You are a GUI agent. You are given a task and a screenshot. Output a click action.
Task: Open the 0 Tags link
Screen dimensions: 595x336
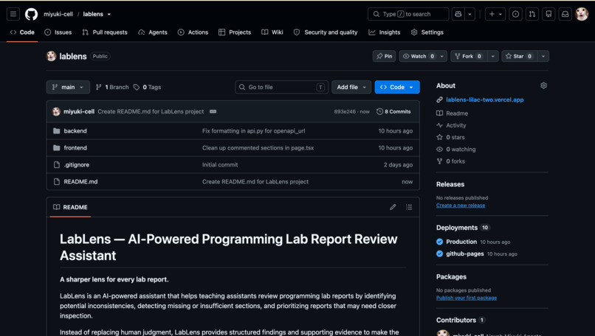coord(147,87)
